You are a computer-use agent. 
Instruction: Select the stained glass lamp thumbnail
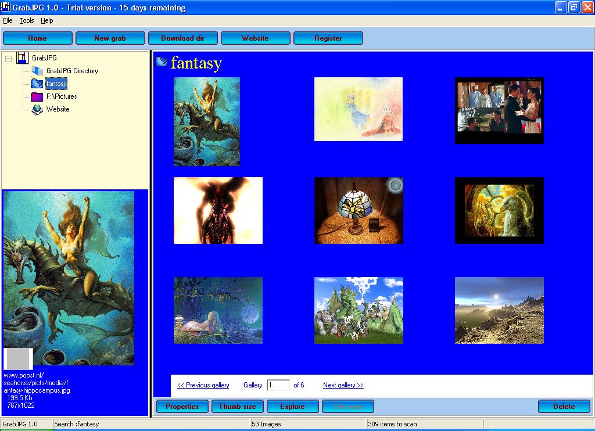coord(359,211)
